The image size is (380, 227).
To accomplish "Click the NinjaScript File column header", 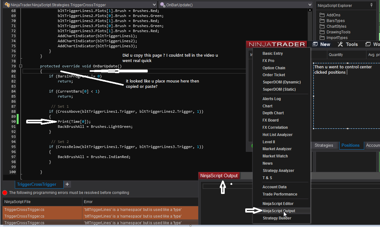I will tap(42, 202).
